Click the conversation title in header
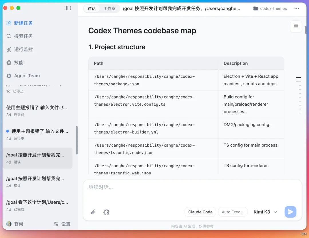This screenshot has width=309, height=238. tap(181, 9)
